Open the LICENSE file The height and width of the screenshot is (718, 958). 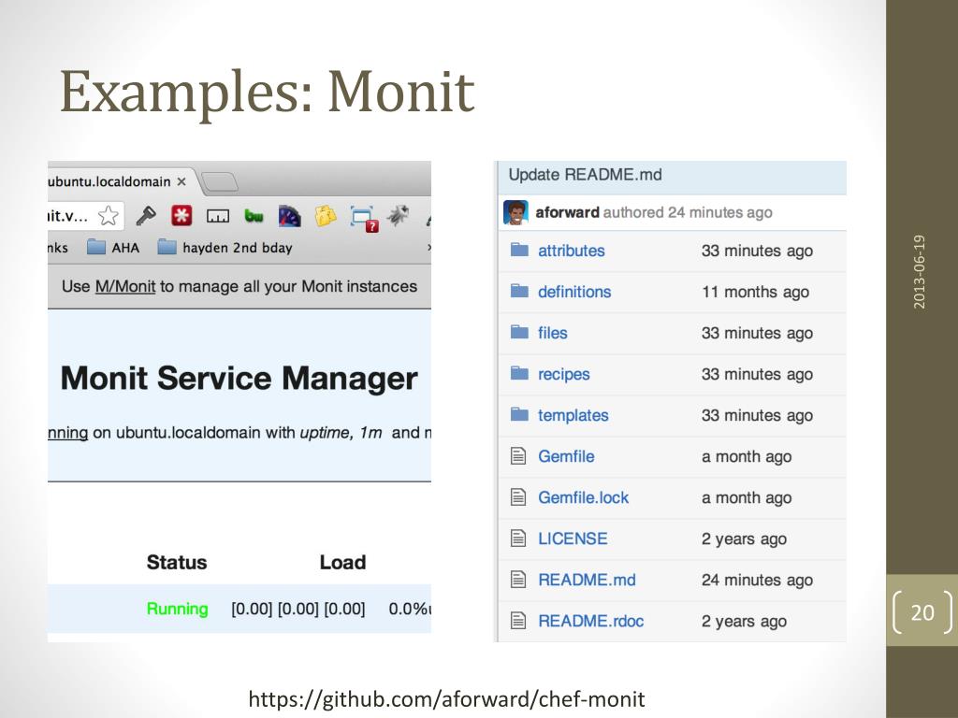[x=573, y=538]
